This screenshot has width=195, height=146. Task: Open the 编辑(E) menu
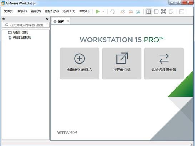(x=22, y=11)
